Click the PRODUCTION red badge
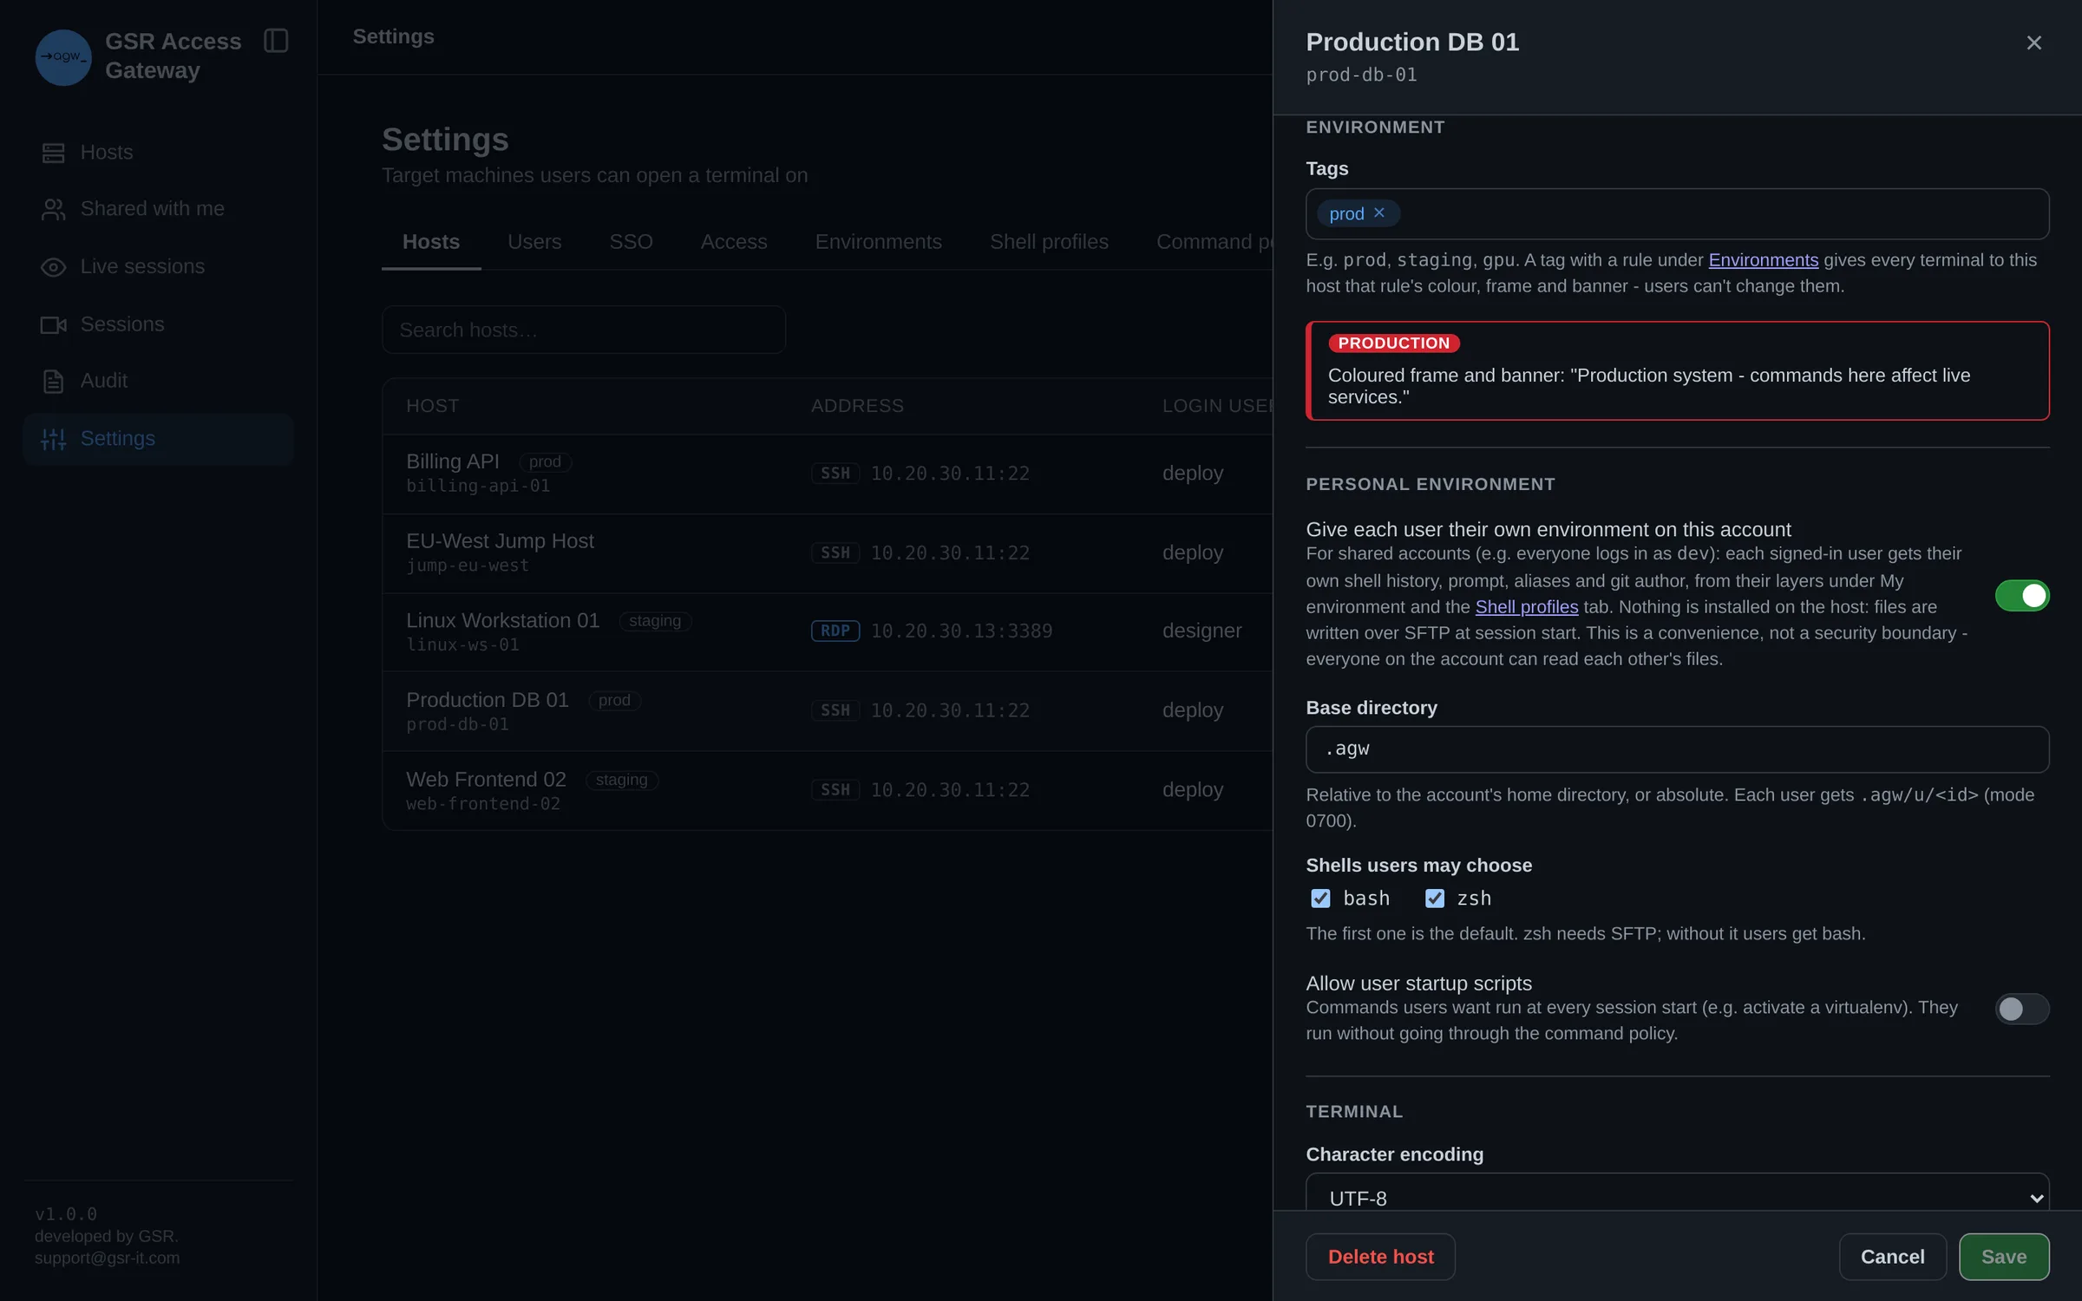Image resolution: width=2082 pixels, height=1301 pixels. pos(1393,343)
